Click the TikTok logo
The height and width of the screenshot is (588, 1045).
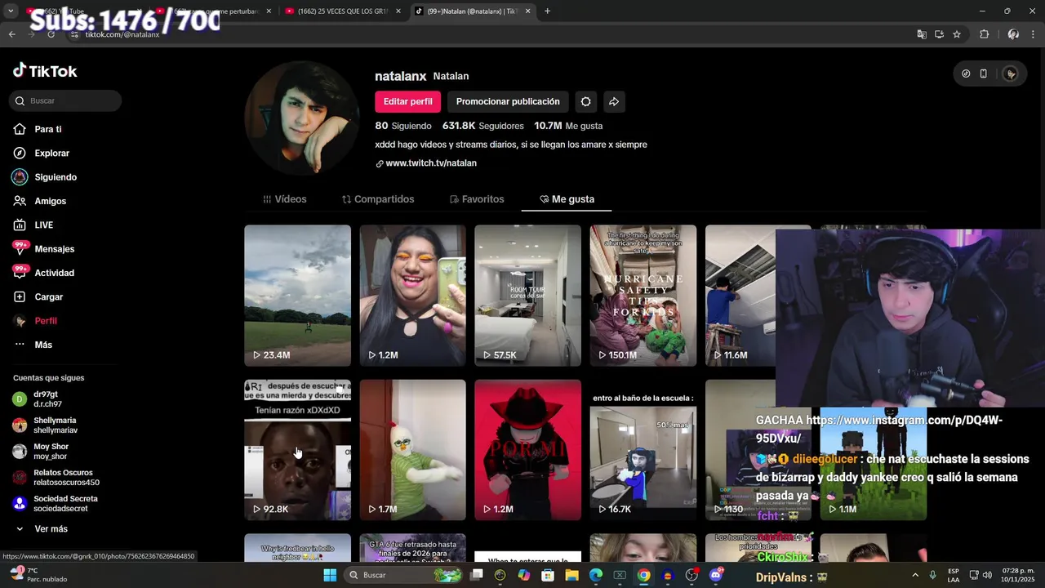click(x=45, y=71)
